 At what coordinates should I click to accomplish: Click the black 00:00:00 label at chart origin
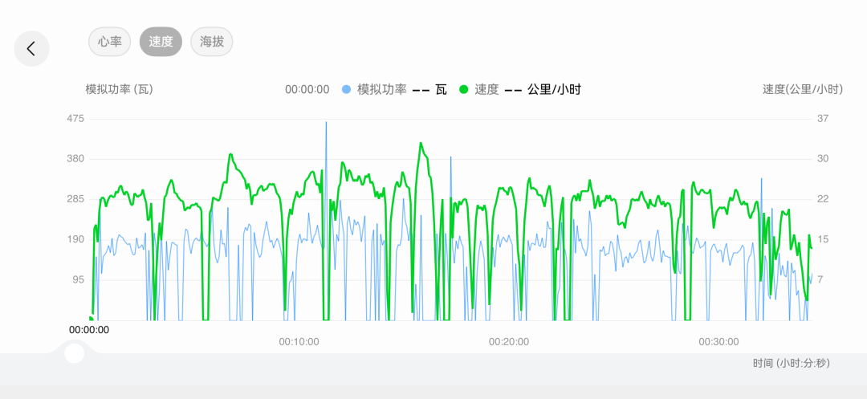pos(89,329)
